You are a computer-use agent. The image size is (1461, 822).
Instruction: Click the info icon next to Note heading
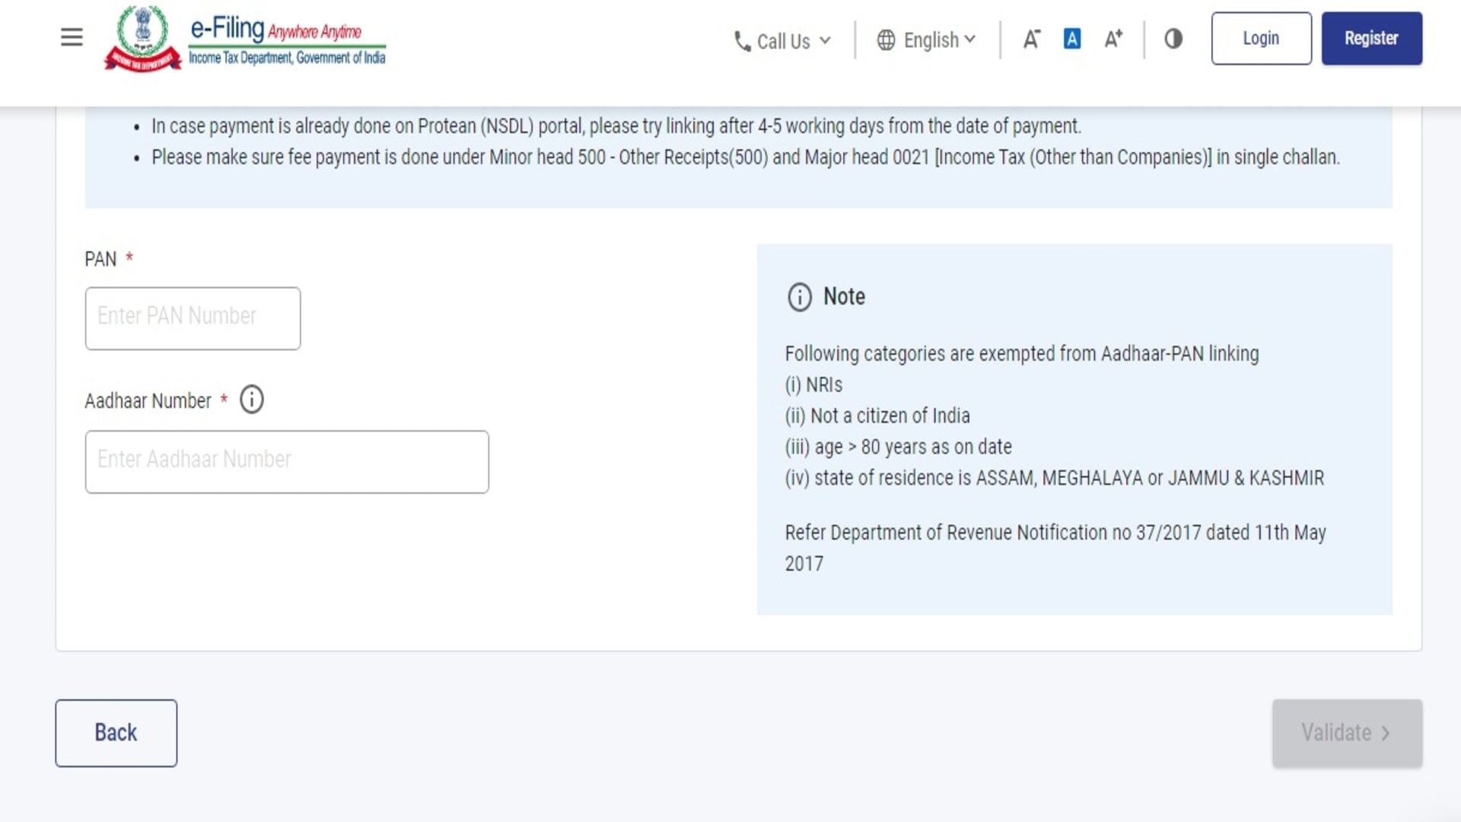point(799,298)
